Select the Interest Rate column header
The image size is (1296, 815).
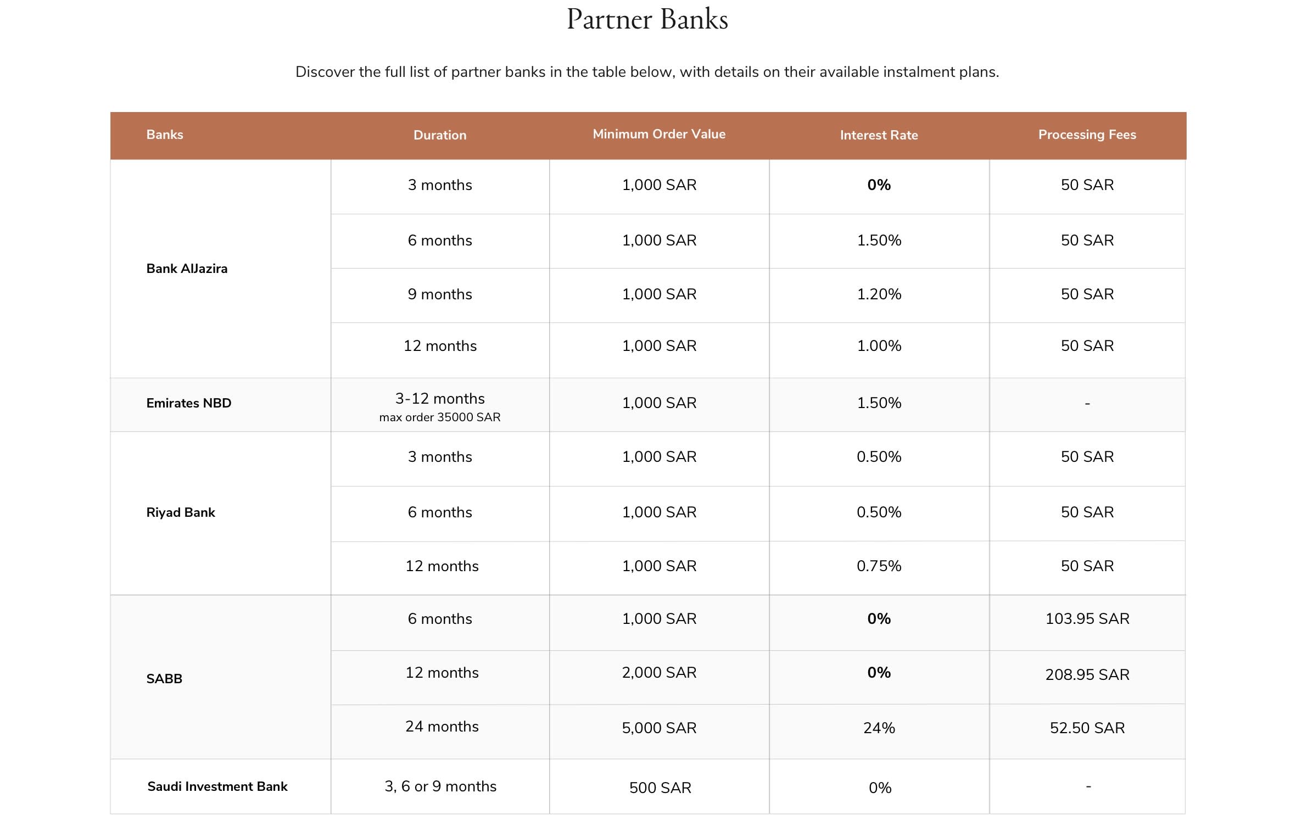pyautogui.click(x=879, y=135)
